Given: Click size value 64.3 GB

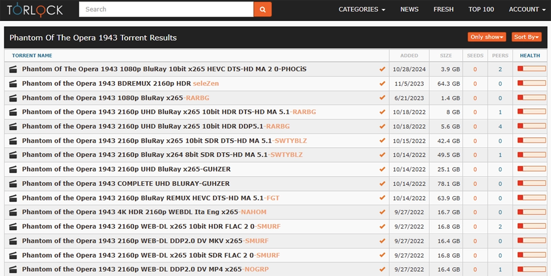Looking at the screenshot, I should [449, 84].
